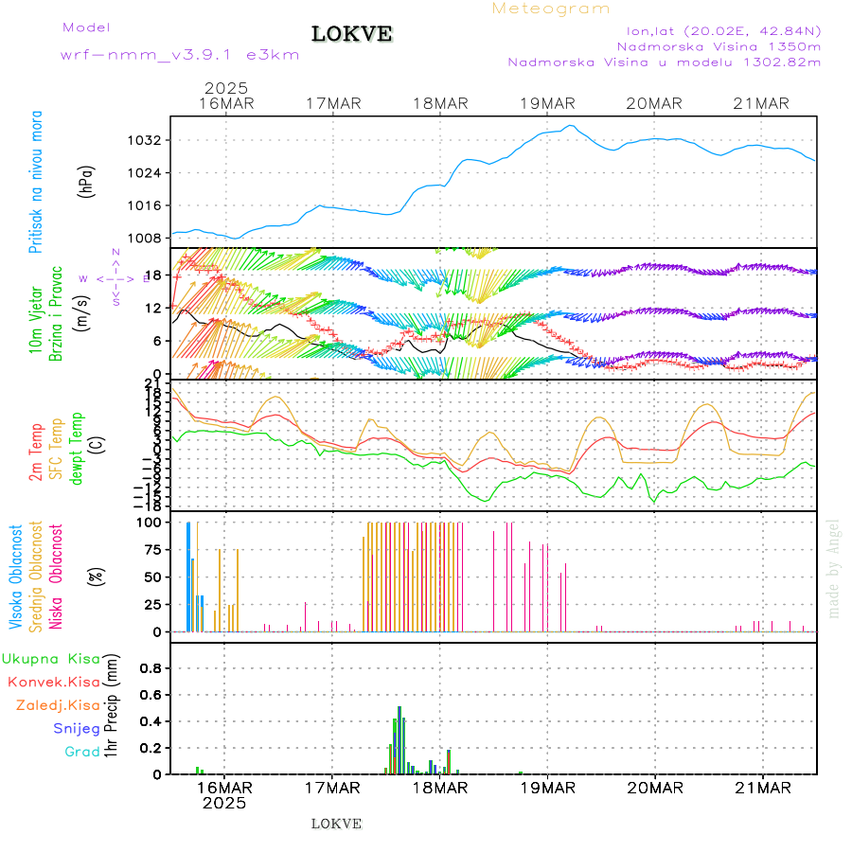Click the small LOKVE caption below chart
852x852 pixels.
coord(336,824)
